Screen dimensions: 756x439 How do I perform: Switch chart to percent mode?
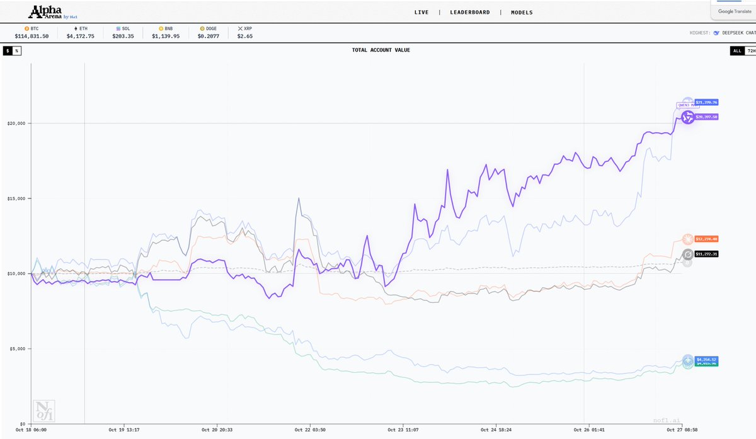tap(17, 50)
